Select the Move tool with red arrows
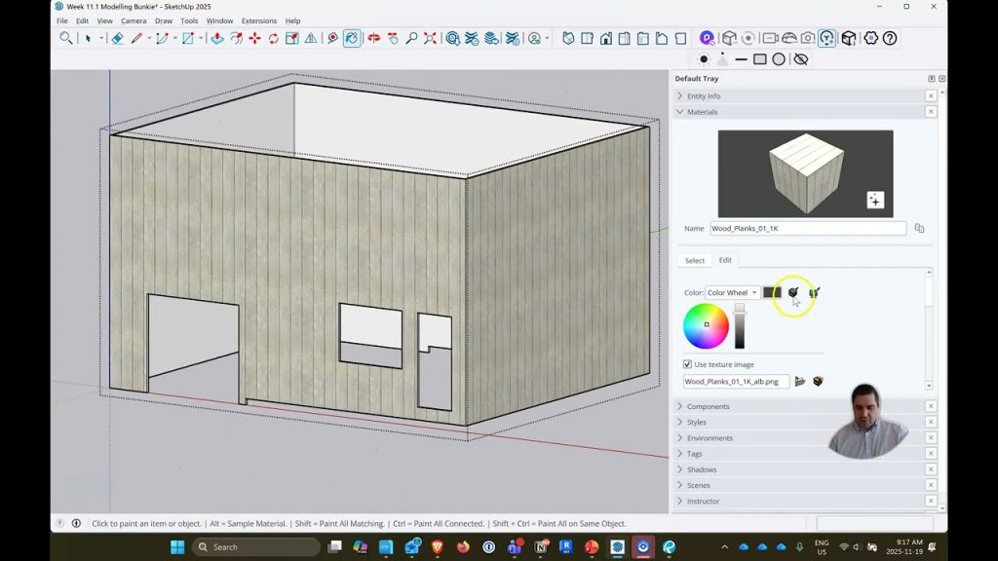The width and height of the screenshot is (998, 561). [254, 38]
